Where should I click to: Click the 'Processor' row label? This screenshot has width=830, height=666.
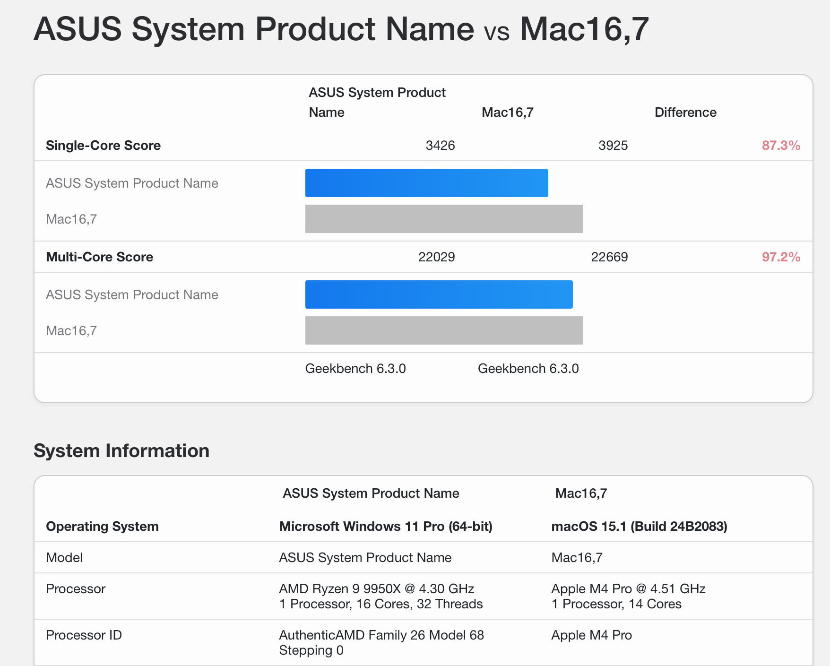tap(76, 588)
